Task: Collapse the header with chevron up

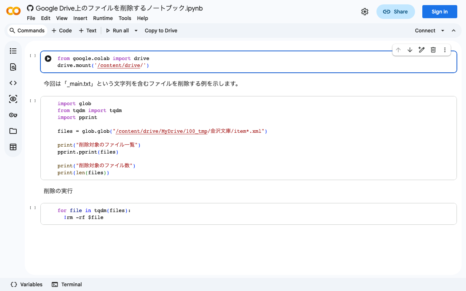Action: (454, 31)
